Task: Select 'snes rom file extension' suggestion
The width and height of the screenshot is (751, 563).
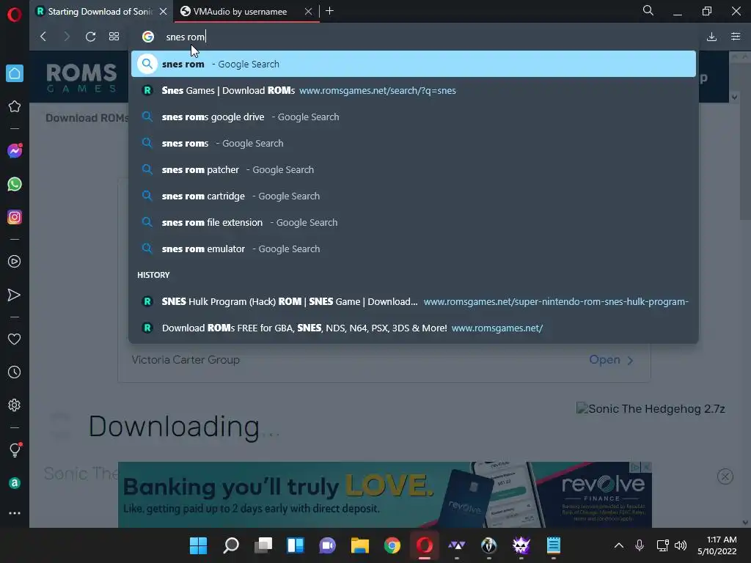Action: (414, 222)
